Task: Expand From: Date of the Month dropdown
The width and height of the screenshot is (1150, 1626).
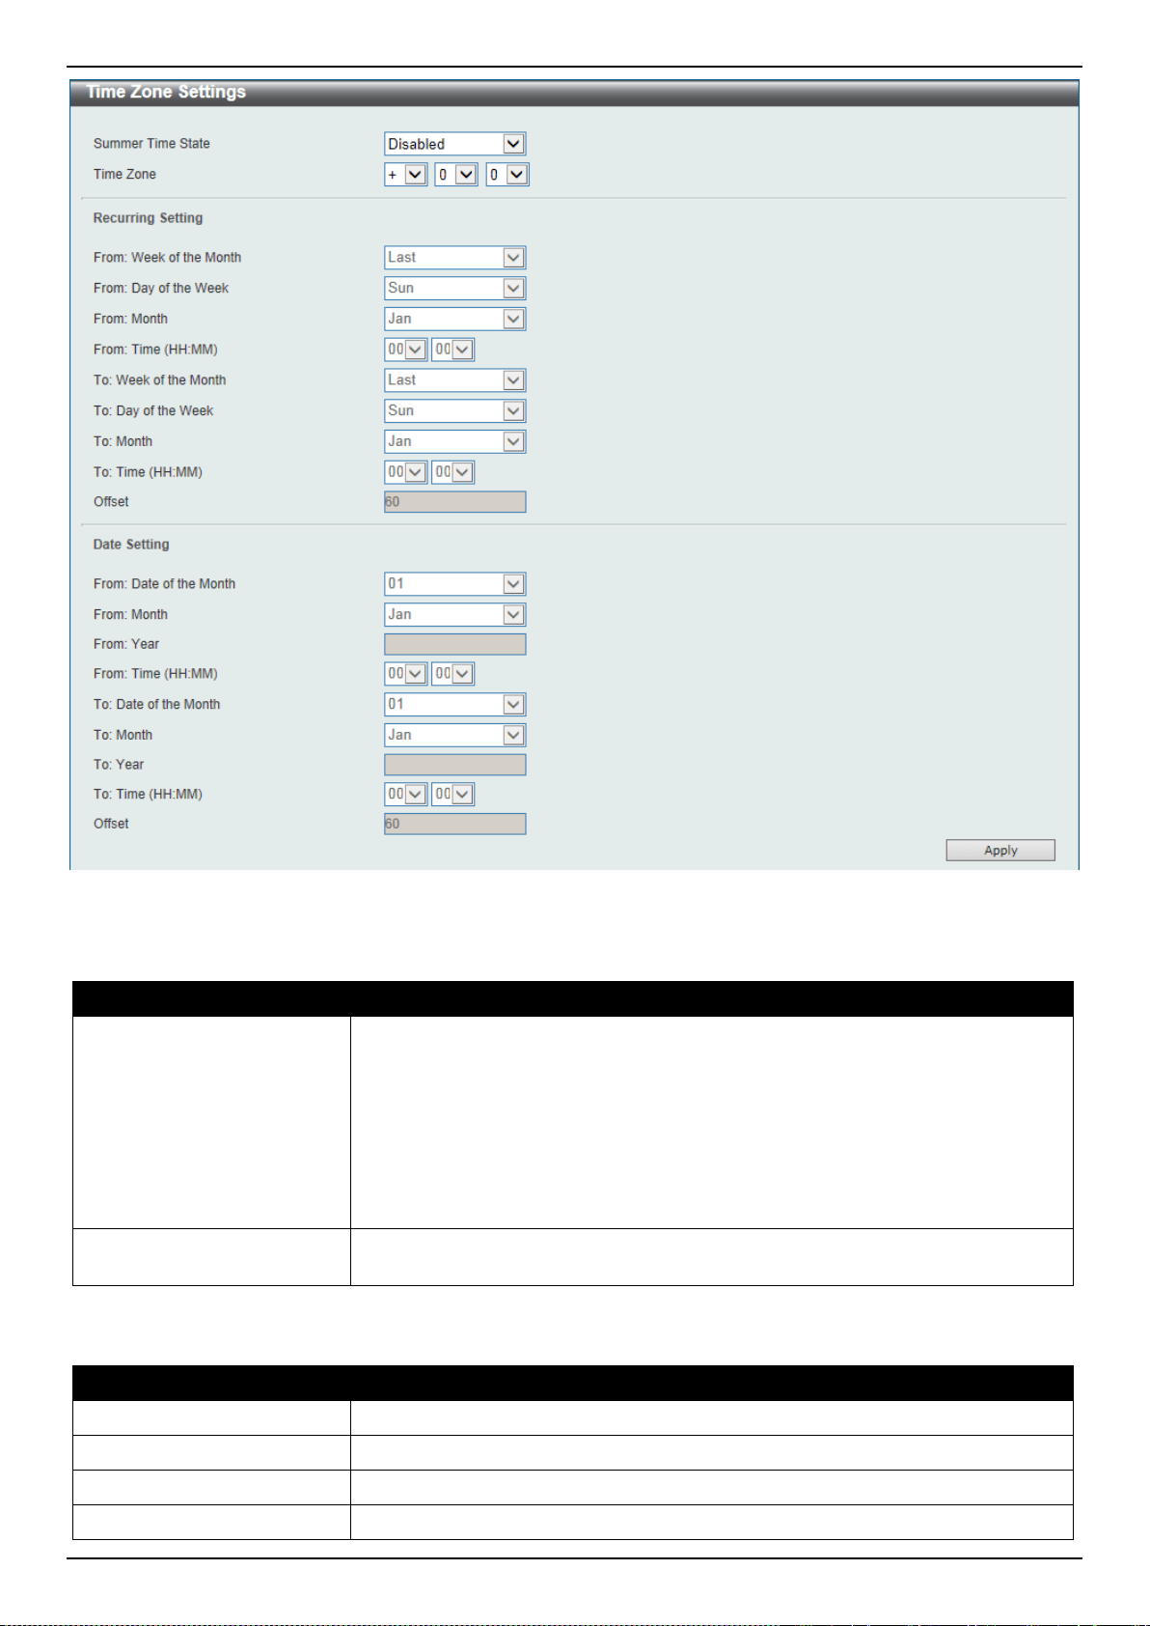Action: pos(454,584)
